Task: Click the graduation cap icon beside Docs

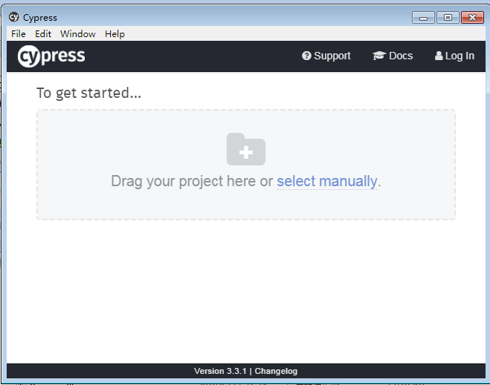Action: pos(378,56)
